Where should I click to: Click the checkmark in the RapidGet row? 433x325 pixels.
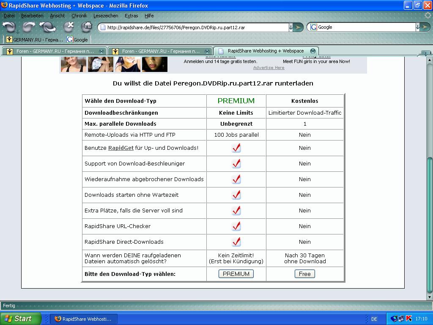point(236,148)
